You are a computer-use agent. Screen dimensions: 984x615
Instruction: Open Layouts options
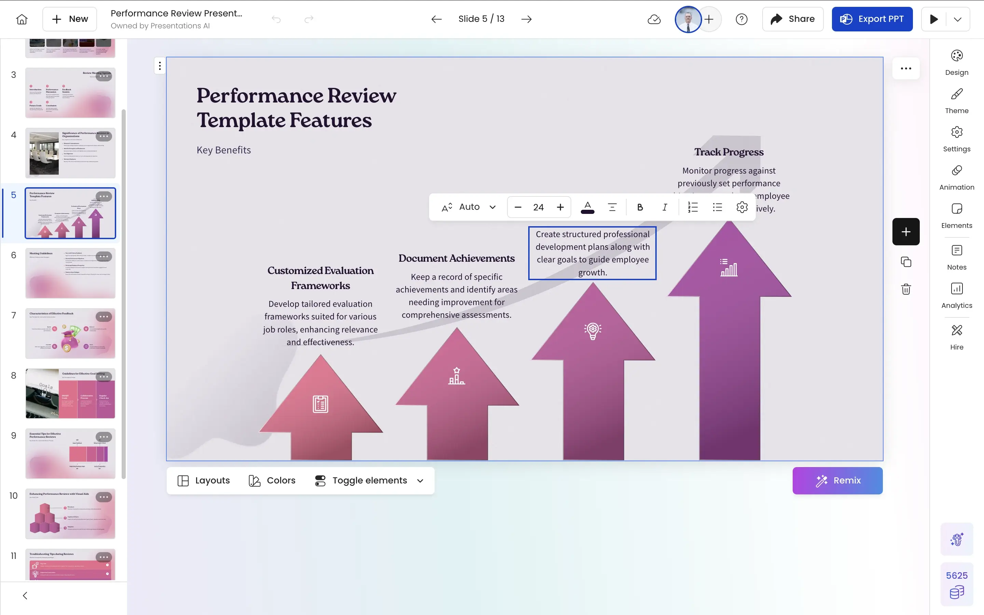204,480
